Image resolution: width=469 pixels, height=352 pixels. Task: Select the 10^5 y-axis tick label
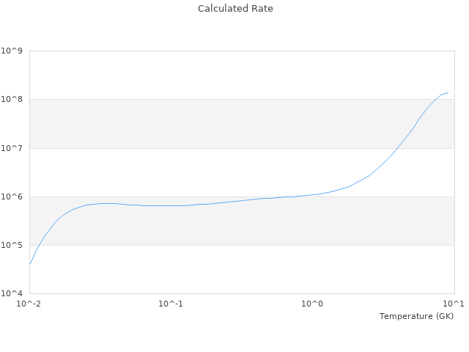(12, 245)
